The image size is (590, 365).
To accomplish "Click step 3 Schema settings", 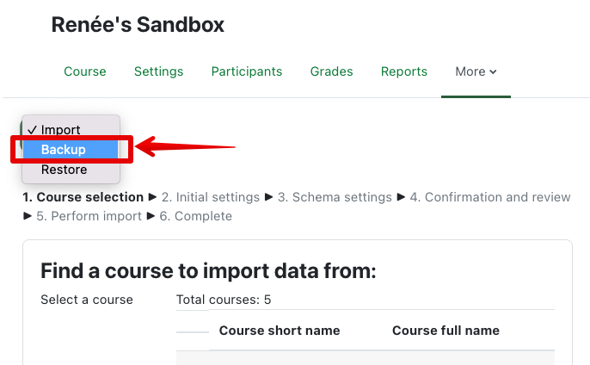I will (x=335, y=197).
